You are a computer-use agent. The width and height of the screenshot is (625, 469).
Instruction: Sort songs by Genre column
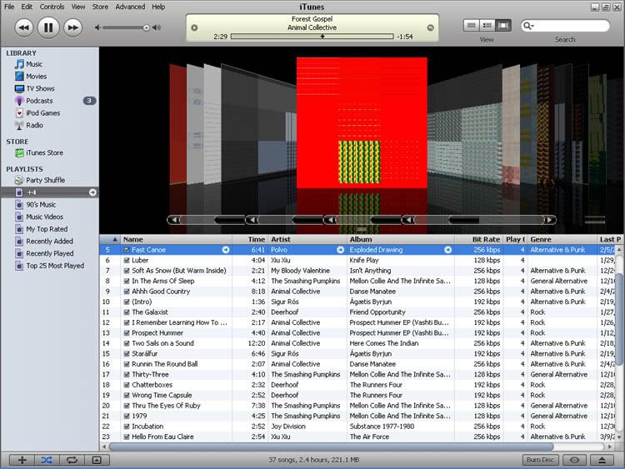[x=562, y=239]
